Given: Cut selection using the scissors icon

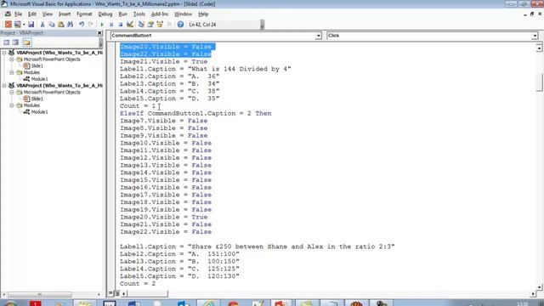Looking at the screenshot, I should 42,25.
